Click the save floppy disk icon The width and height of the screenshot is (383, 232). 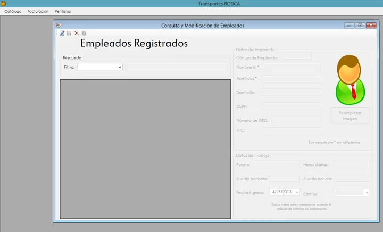pos(69,33)
